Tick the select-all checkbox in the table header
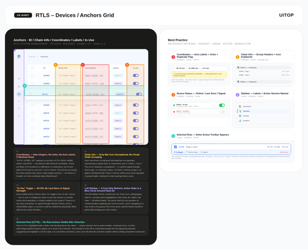The image size is (308, 250). (x=33, y=68)
